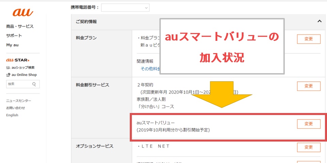Open お問い合わせ link
327x163 pixels.
click(x=15, y=108)
